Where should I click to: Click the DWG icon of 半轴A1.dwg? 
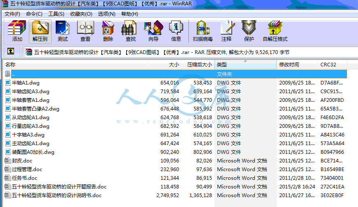(8, 82)
